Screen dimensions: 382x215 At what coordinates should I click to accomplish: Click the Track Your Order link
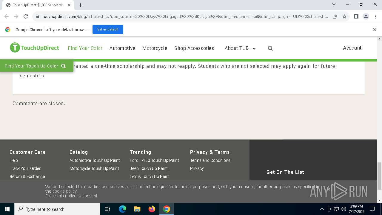click(25, 168)
